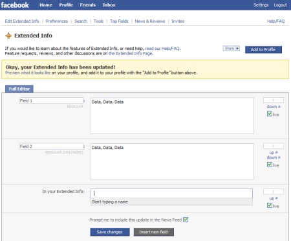Click Okay, your Extended Info has been updated!
Screen dimensions: 291x241
60,67
